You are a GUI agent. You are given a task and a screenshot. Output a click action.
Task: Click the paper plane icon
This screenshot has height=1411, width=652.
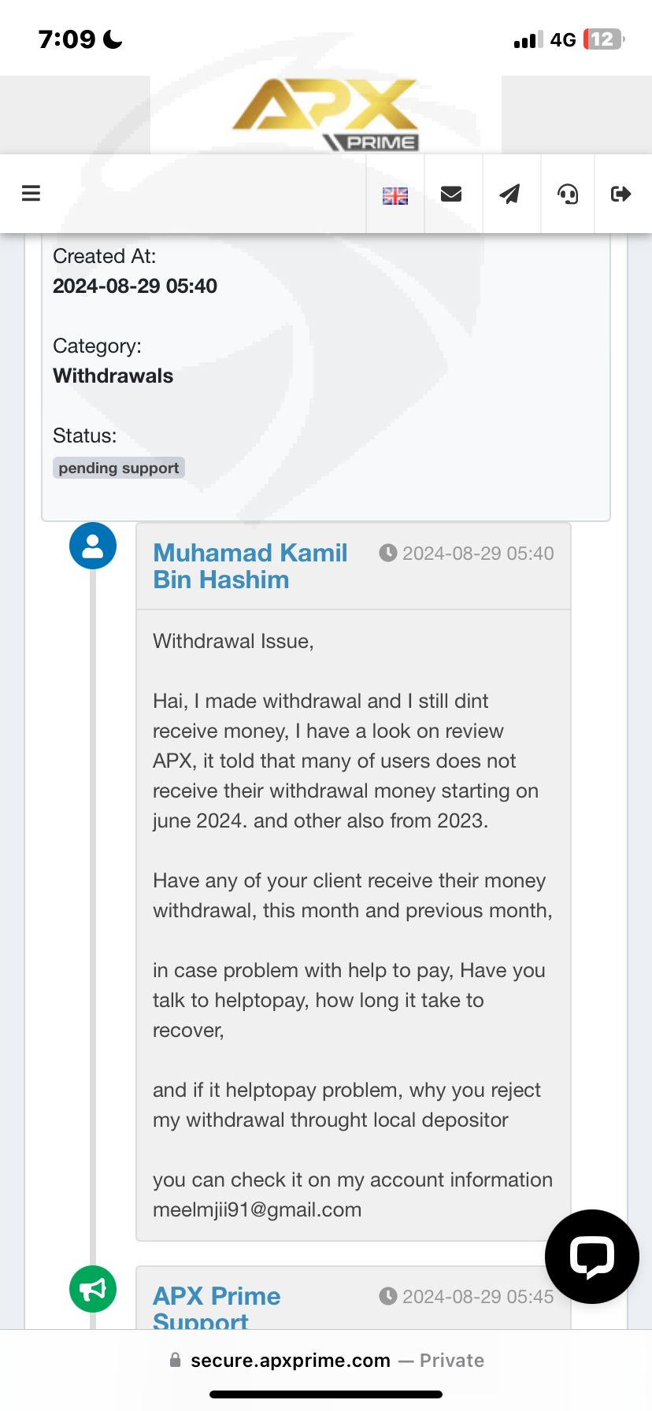point(510,194)
